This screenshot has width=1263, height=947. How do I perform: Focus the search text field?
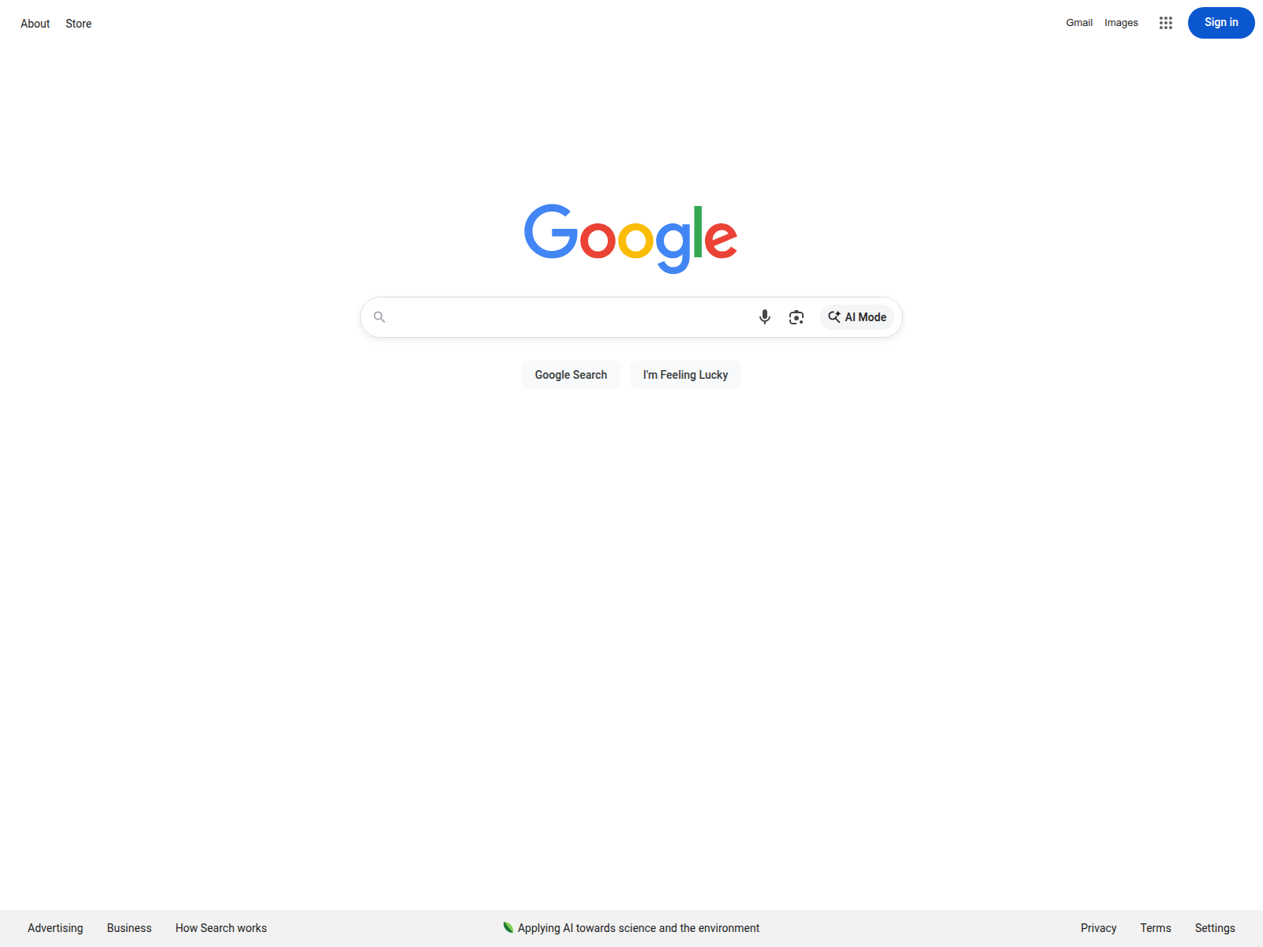click(x=568, y=317)
